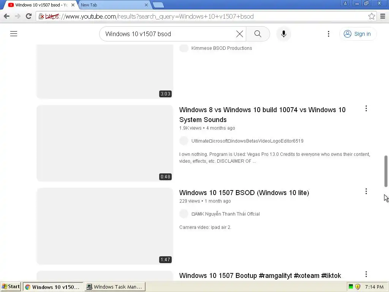
Task: Open more options for Windows 8 vs Windows 10 video
Action: click(366, 108)
